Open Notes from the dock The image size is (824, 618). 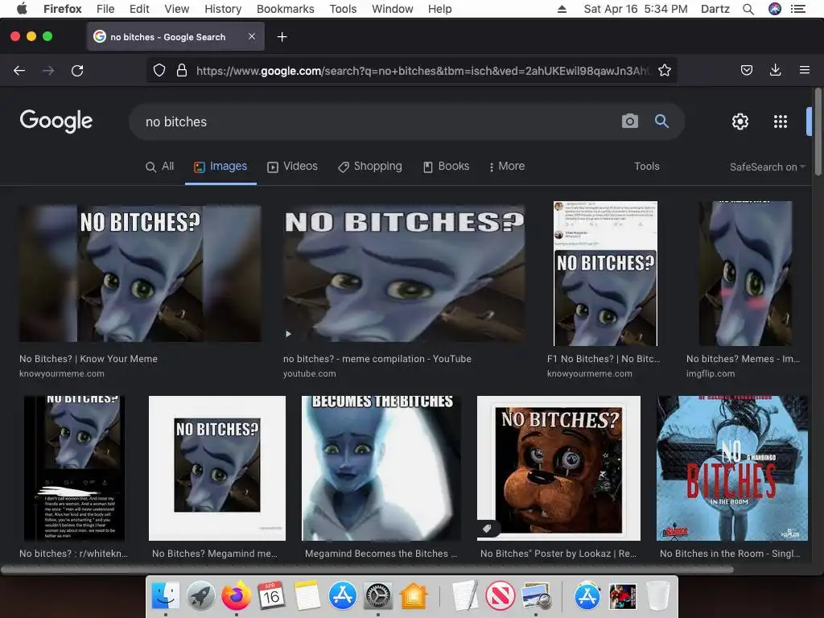(307, 596)
